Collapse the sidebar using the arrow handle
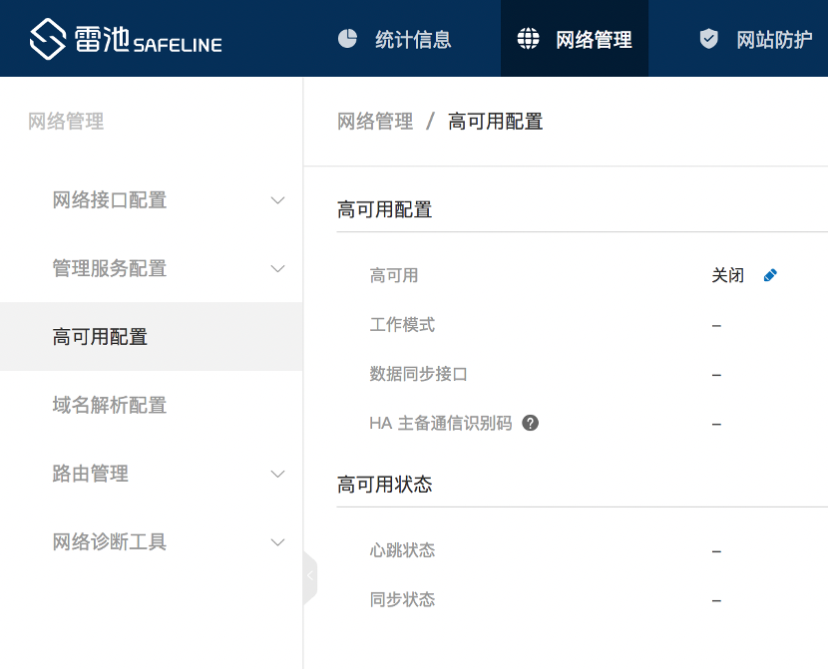 click(310, 576)
